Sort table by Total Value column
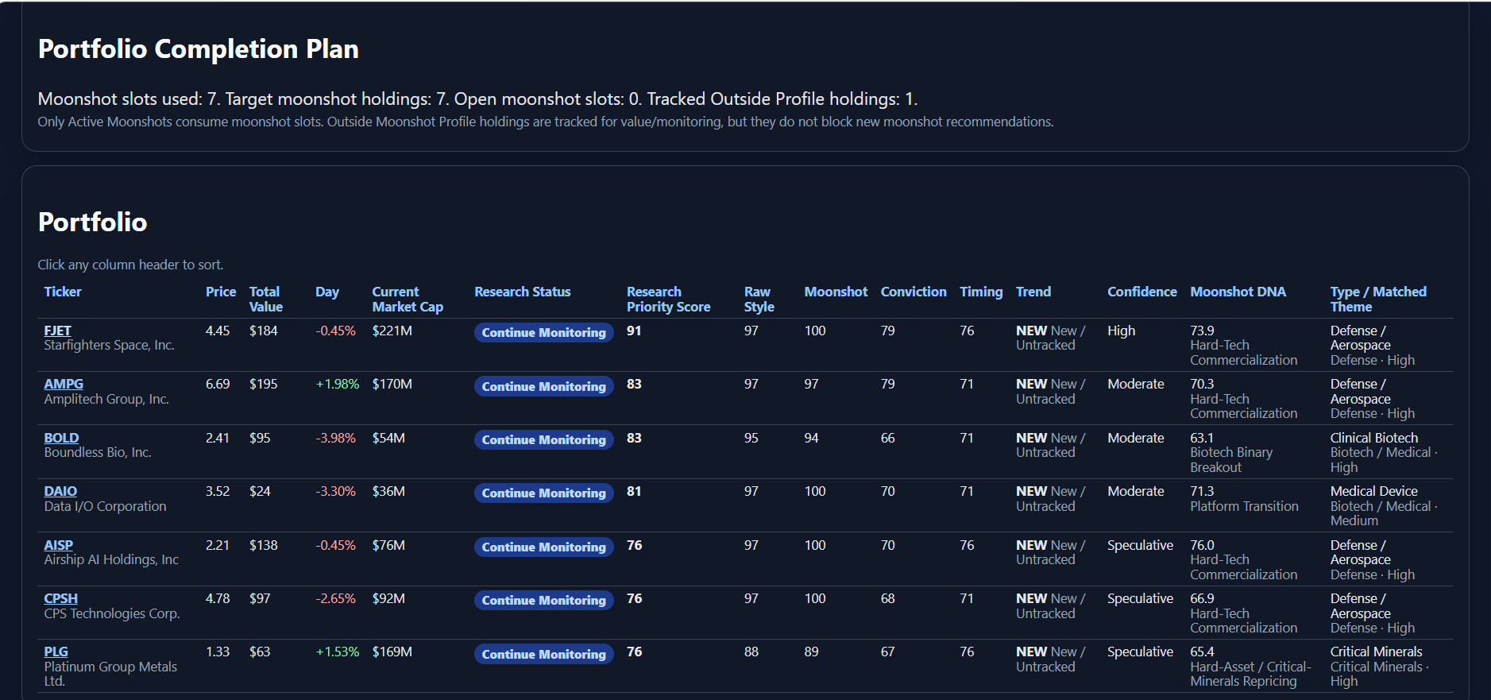Viewport: 1491px width, 700px height. coord(266,299)
